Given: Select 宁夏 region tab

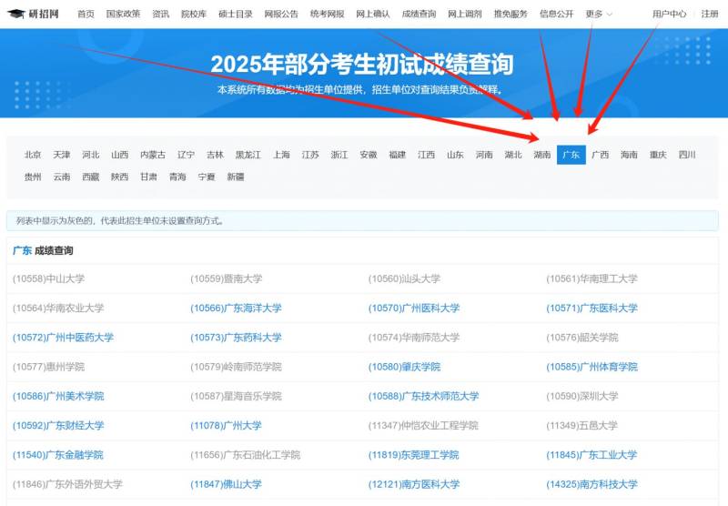Looking at the screenshot, I should pos(207,177).
